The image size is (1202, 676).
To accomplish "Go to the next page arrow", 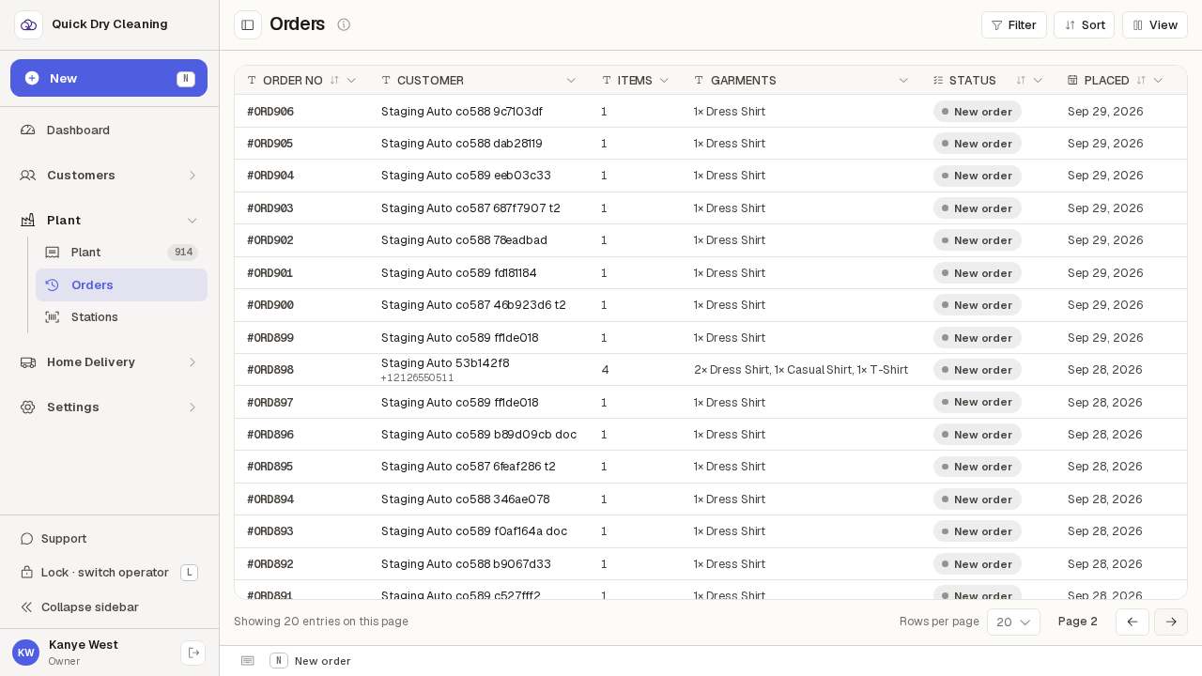I will pos(1171,622).
